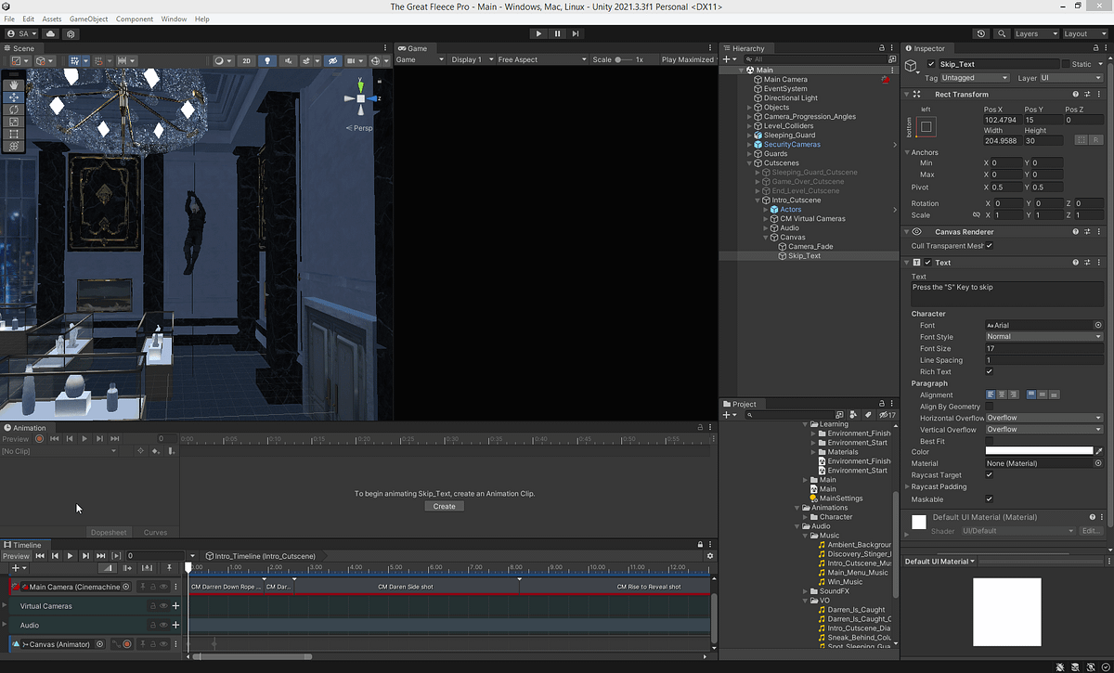Select the 2D view toggle in Scene toolbar
This screenshot has width=1114, height=673.
click(x=246, y=60)
